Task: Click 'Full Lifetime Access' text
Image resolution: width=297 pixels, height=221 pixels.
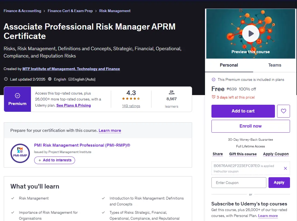Action: (250, 146)
